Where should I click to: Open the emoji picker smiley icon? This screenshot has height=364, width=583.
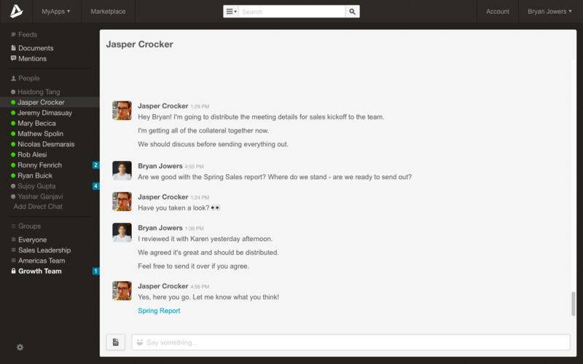[139, 342]
